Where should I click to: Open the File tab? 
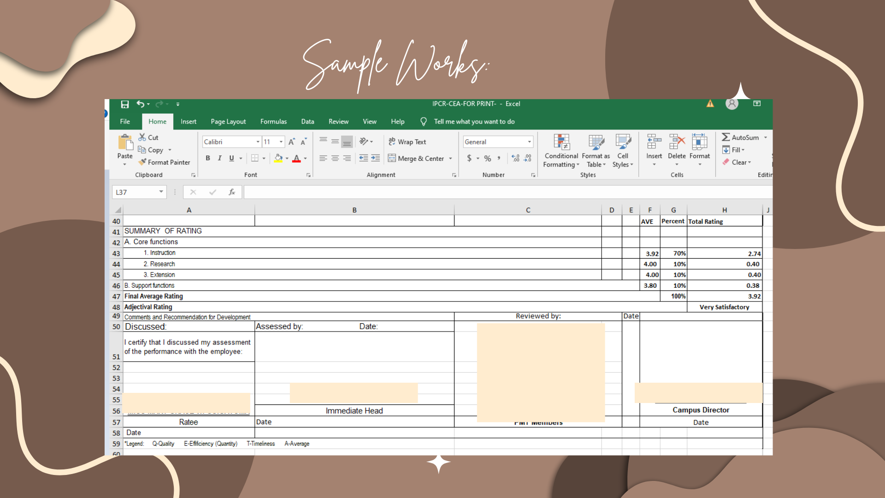[125, 122]
